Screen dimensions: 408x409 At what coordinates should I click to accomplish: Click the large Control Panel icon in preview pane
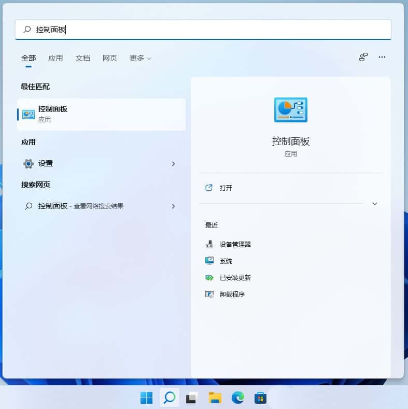[x=290, y=110]
